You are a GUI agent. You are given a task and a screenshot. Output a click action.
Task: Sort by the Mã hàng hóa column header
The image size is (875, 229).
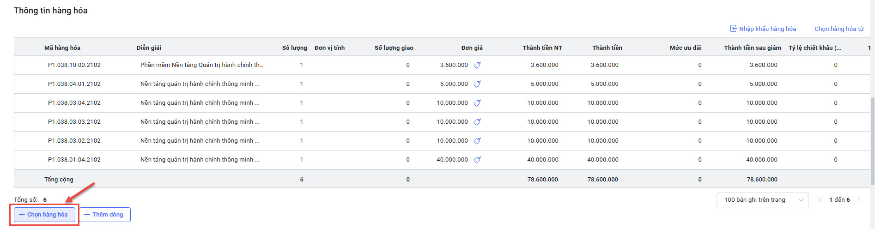coord(62,48)
